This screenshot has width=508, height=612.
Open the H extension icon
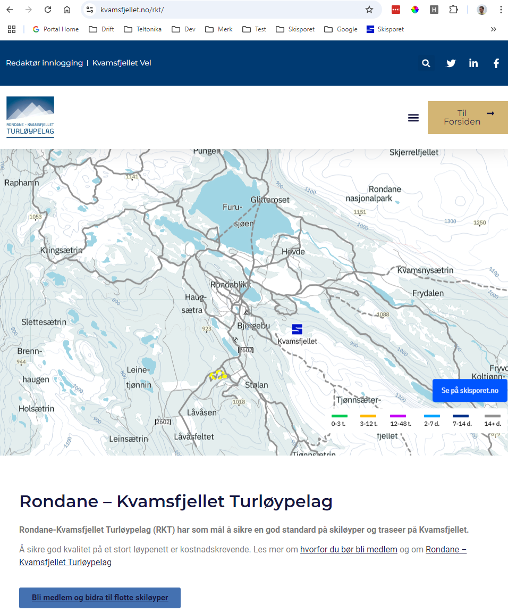(434, 10)
